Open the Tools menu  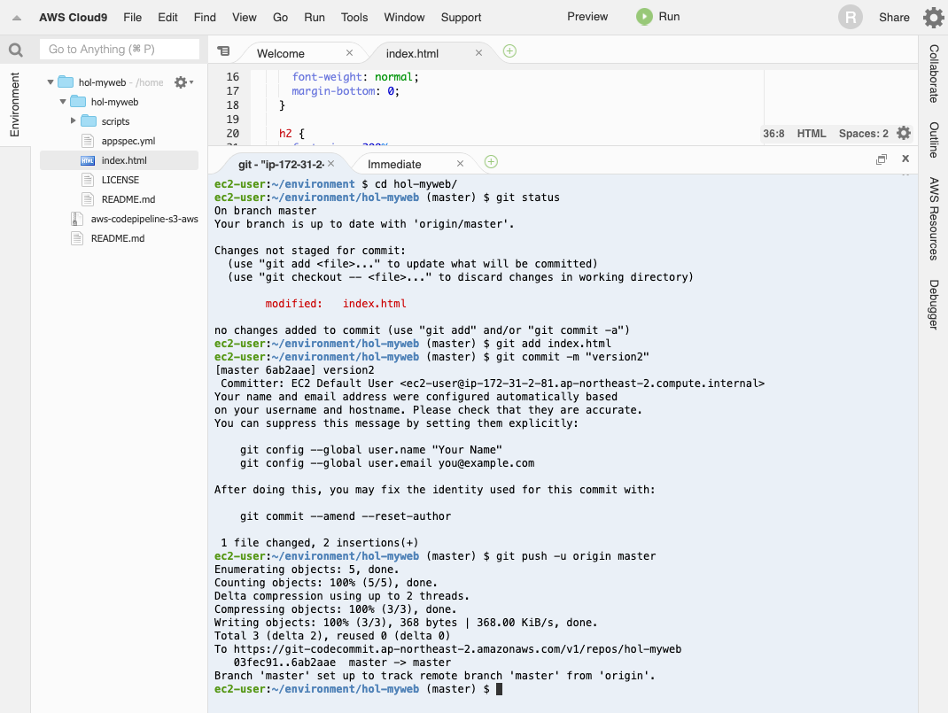(x=354, y=18)
